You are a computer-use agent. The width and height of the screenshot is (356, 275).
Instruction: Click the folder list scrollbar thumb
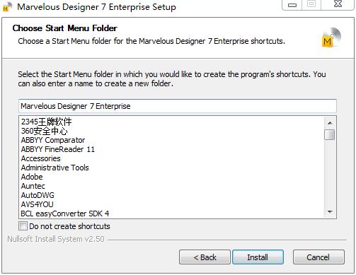pyautogui.click(x=330, y=135)
